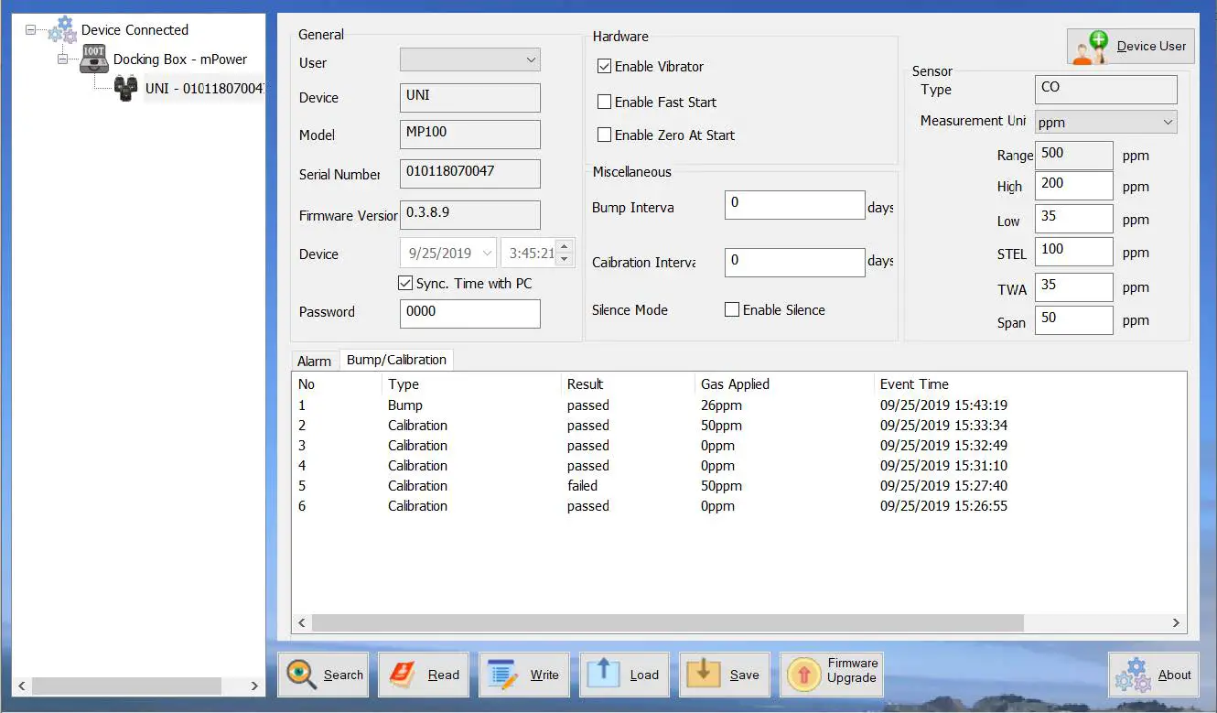
Task: Click the Device User person icon
Action: (x=1091, y=47)
